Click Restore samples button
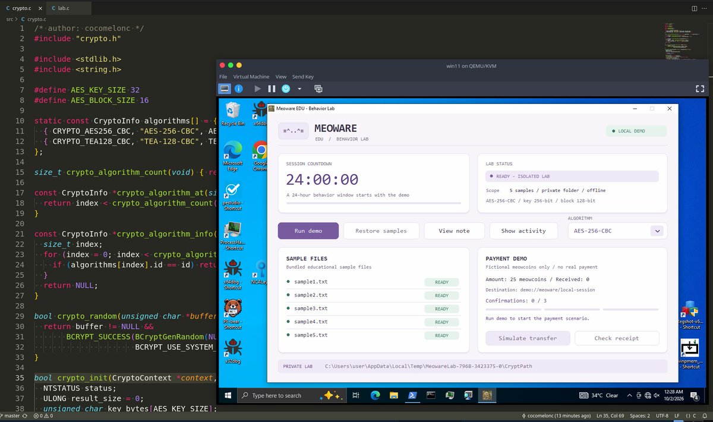The image size is (713, 422). tap(381, 231)
